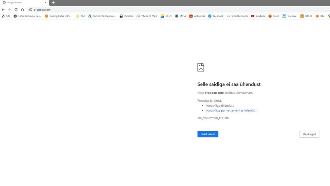This screenshot has height=186, width=330.
Task: Open the Solved: Re: Duplicat bookmark
Action: pos(102,16)
